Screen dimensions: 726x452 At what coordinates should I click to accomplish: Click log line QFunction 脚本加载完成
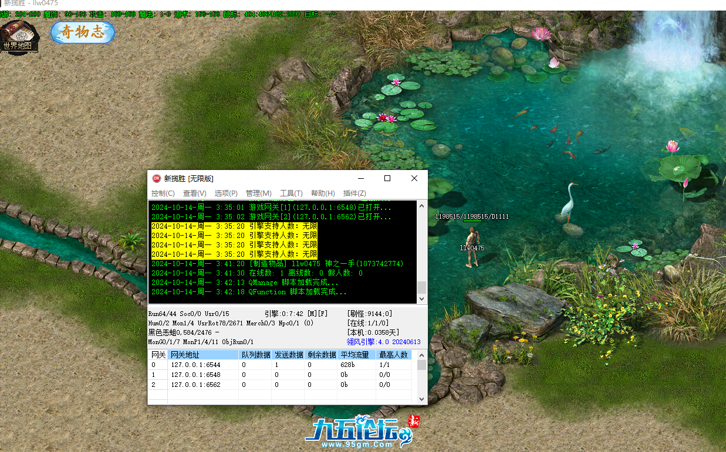[x=249, y=292]
